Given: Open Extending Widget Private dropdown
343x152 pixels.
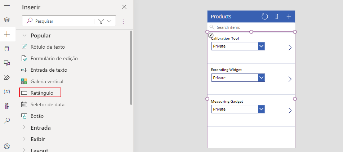Looking at the screenshot, I should pos(262,78).
